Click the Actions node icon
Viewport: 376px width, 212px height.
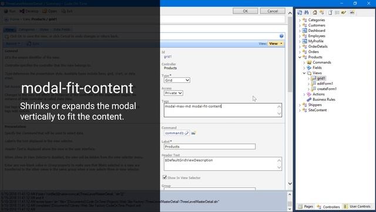(309, 94)
